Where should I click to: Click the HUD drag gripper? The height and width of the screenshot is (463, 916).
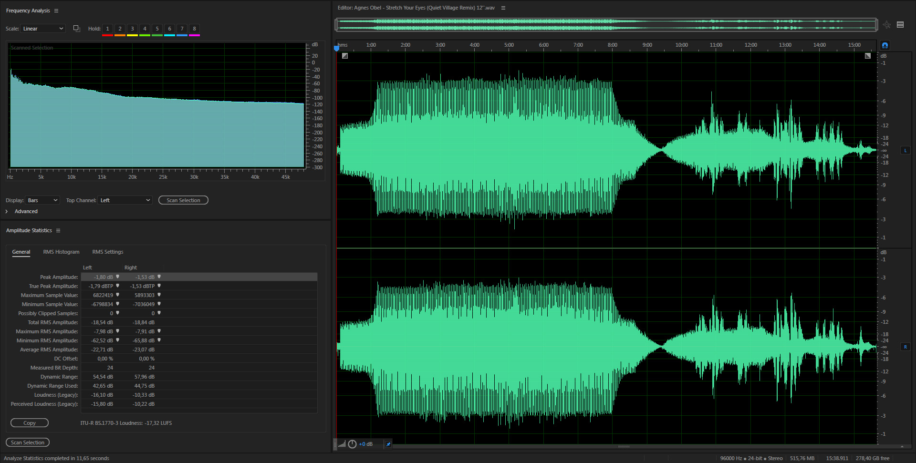coord(335,444)
